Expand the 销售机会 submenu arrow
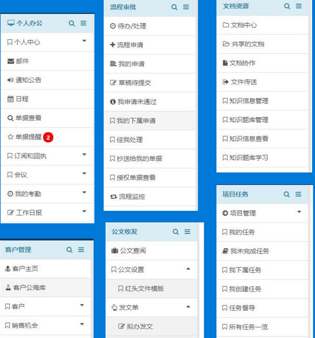The width and height of the screenshot is (315, 338). 82,324
